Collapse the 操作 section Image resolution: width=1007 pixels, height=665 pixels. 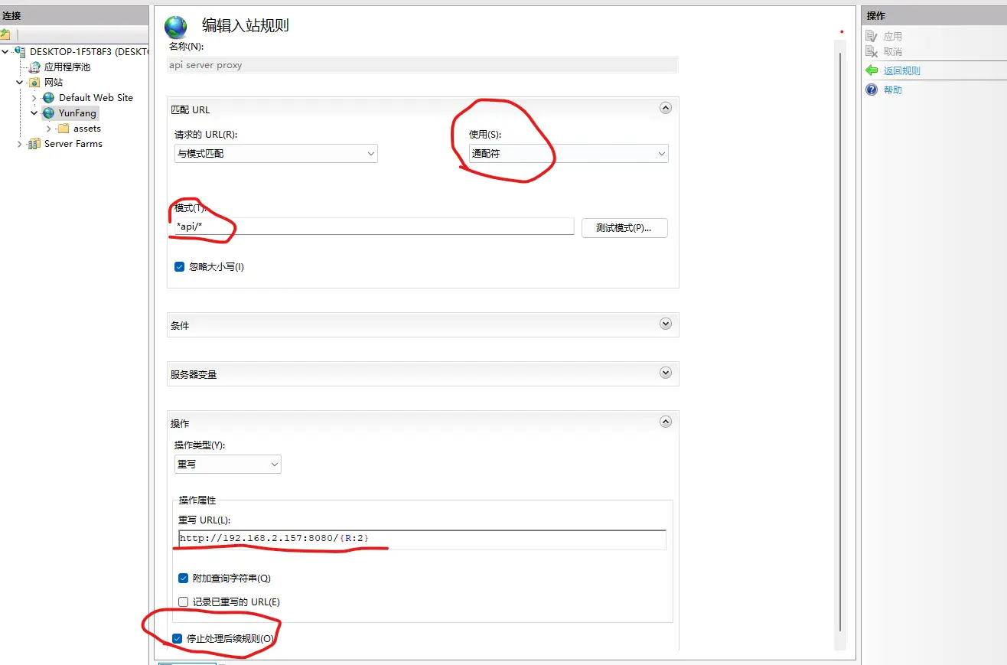666,422
